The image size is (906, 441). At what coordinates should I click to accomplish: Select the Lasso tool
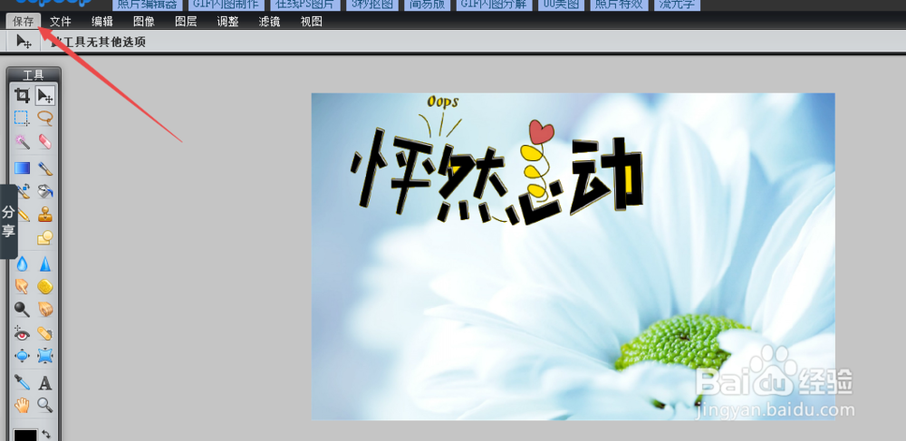[x=45, y=119]
